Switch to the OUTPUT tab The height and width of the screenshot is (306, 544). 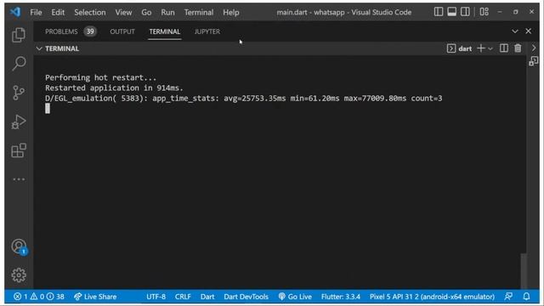122,31
